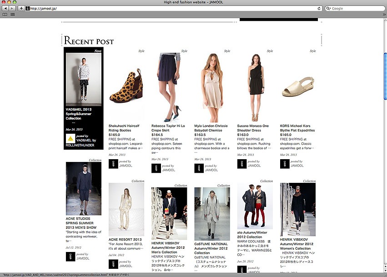This screenshot has width=387, height=277.
Task: Click the Back navigation arrow
Action: [5, 8]
